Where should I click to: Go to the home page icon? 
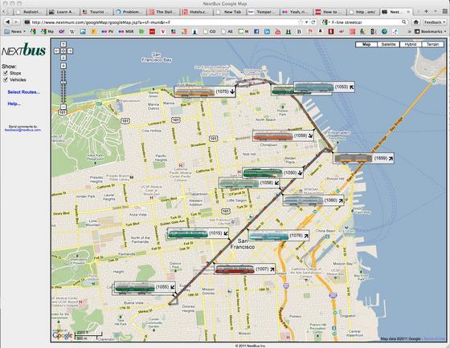(x=415, y=22)
